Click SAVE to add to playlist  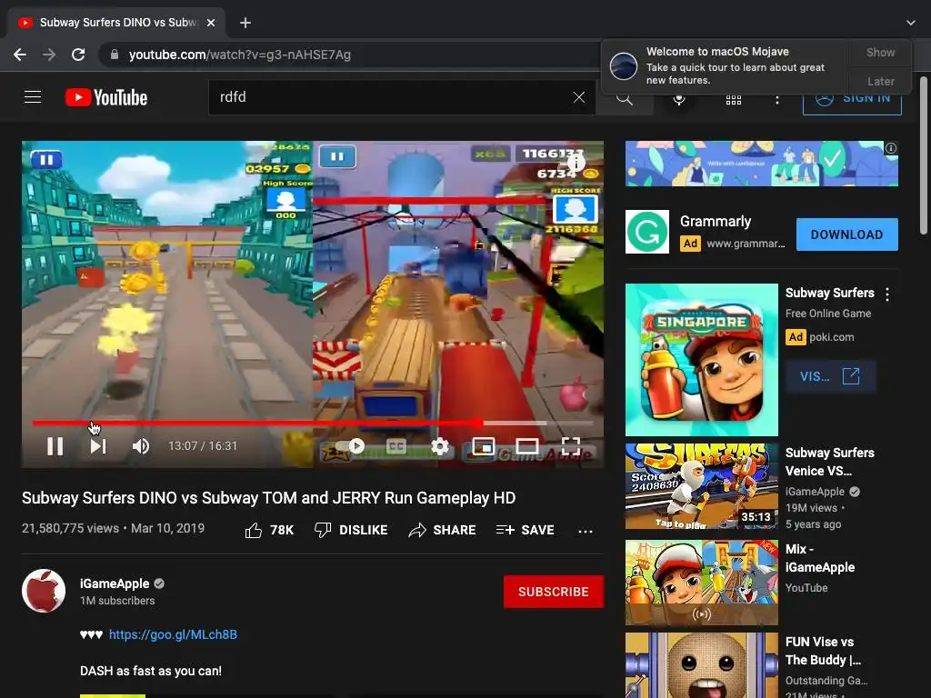point(525,530)
